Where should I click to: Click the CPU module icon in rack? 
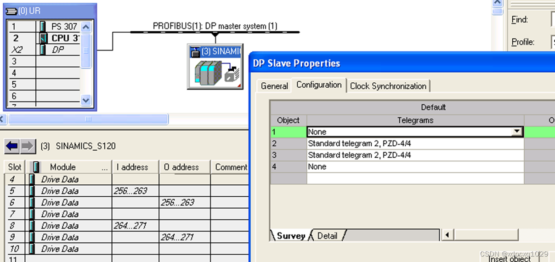[44, 38]
